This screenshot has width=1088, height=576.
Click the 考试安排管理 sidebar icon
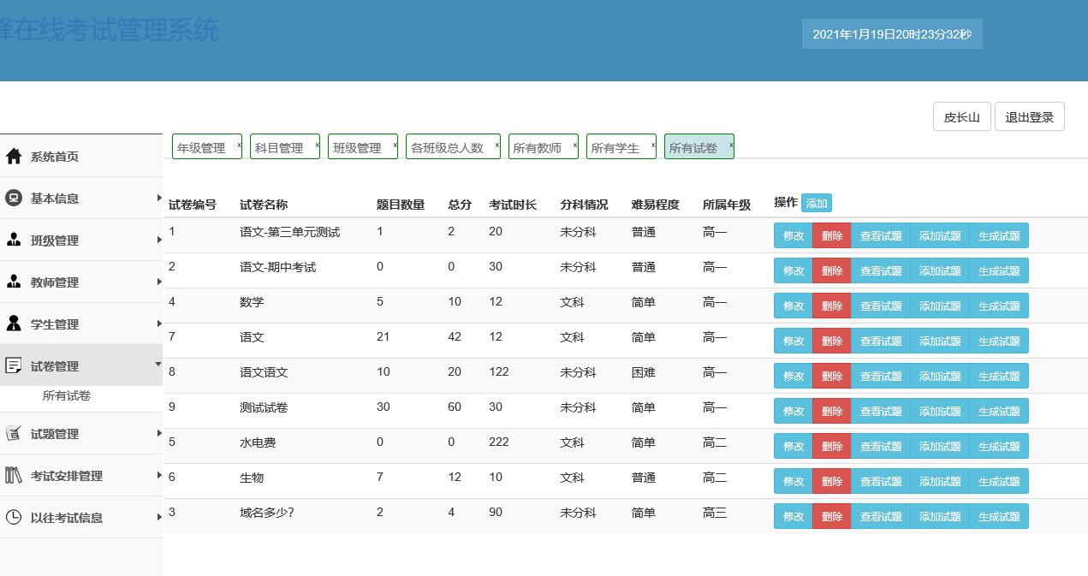tap(13, 476)
